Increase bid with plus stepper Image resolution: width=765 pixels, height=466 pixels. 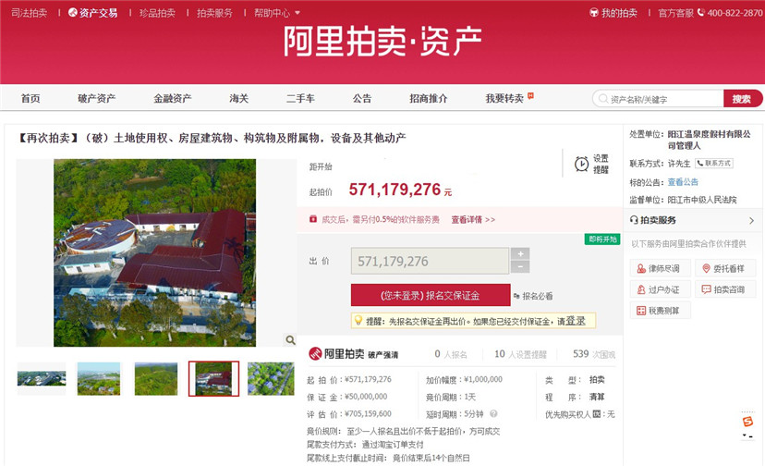tap(520, 253)
